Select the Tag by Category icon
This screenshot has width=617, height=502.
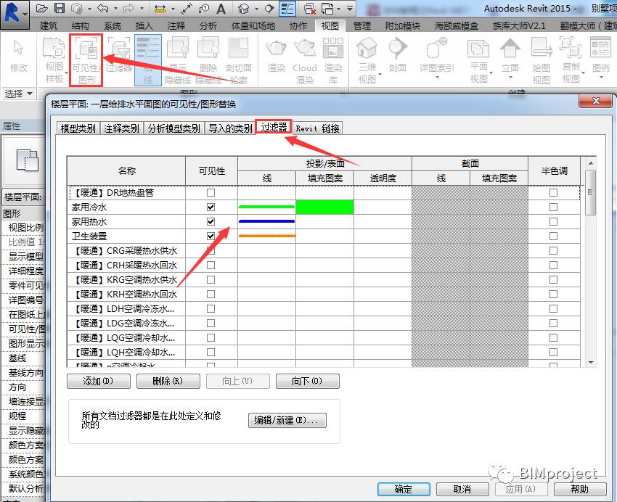point(204,9)
